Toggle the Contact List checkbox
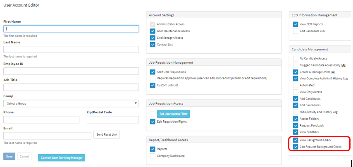The width and height of the screenshot is (353, 167). point(153,44)
